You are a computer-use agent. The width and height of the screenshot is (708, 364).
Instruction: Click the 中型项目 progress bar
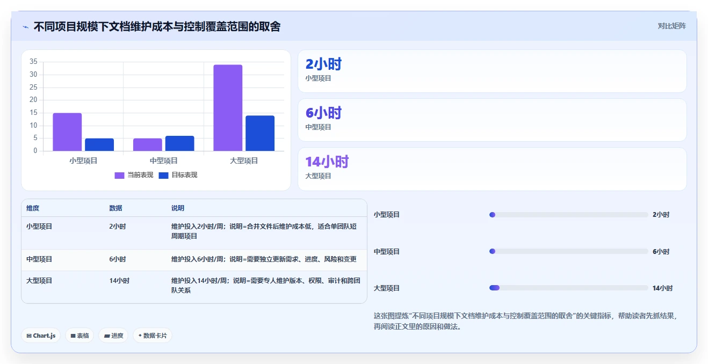(569, 251)
